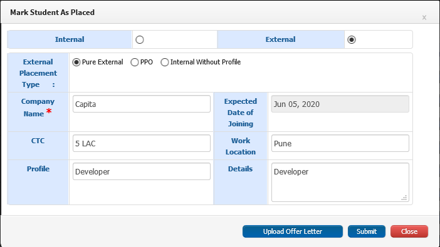Click the Work Location label

pyautogui.click(x=241, y=146)
